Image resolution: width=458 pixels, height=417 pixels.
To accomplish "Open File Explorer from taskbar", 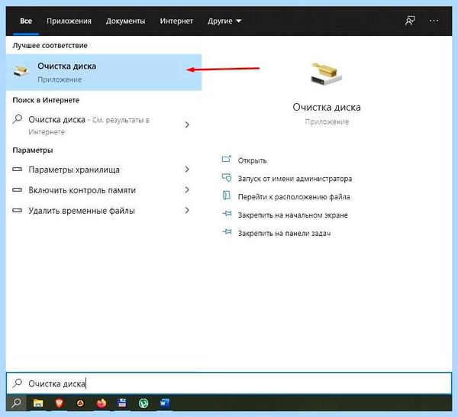I will point(38,403).
